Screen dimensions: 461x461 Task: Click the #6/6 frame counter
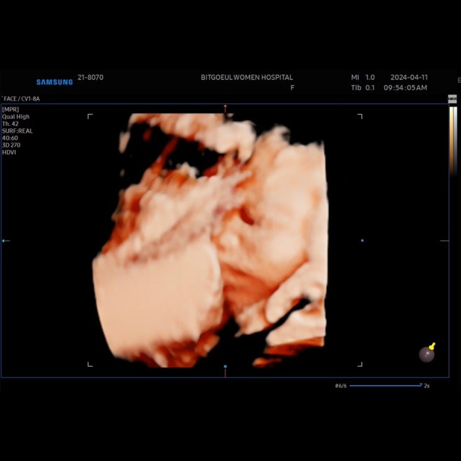[x=341, y=386]
